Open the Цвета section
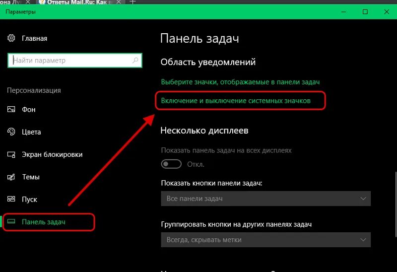The height and width of the screenshot is (272, 397). (x=31, y=132)
